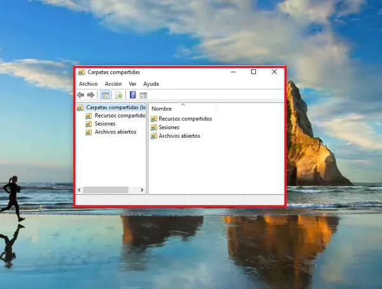Open the Ver menu
This screenshot has height=289, width=382.
(132, 84)
